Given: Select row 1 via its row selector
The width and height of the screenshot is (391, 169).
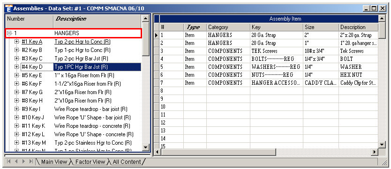Looking at the screenshot, I should click(157, 35).
